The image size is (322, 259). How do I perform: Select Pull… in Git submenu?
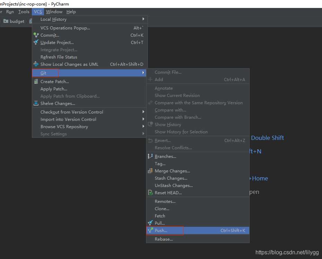click(x=198, y=223)
